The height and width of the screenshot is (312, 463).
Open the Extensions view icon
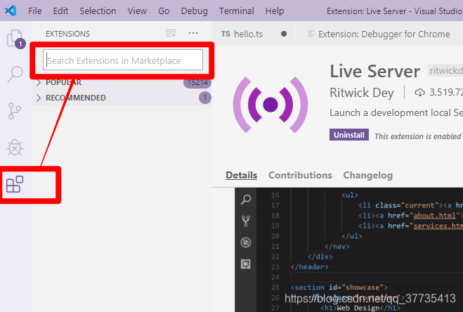(15, 184)
